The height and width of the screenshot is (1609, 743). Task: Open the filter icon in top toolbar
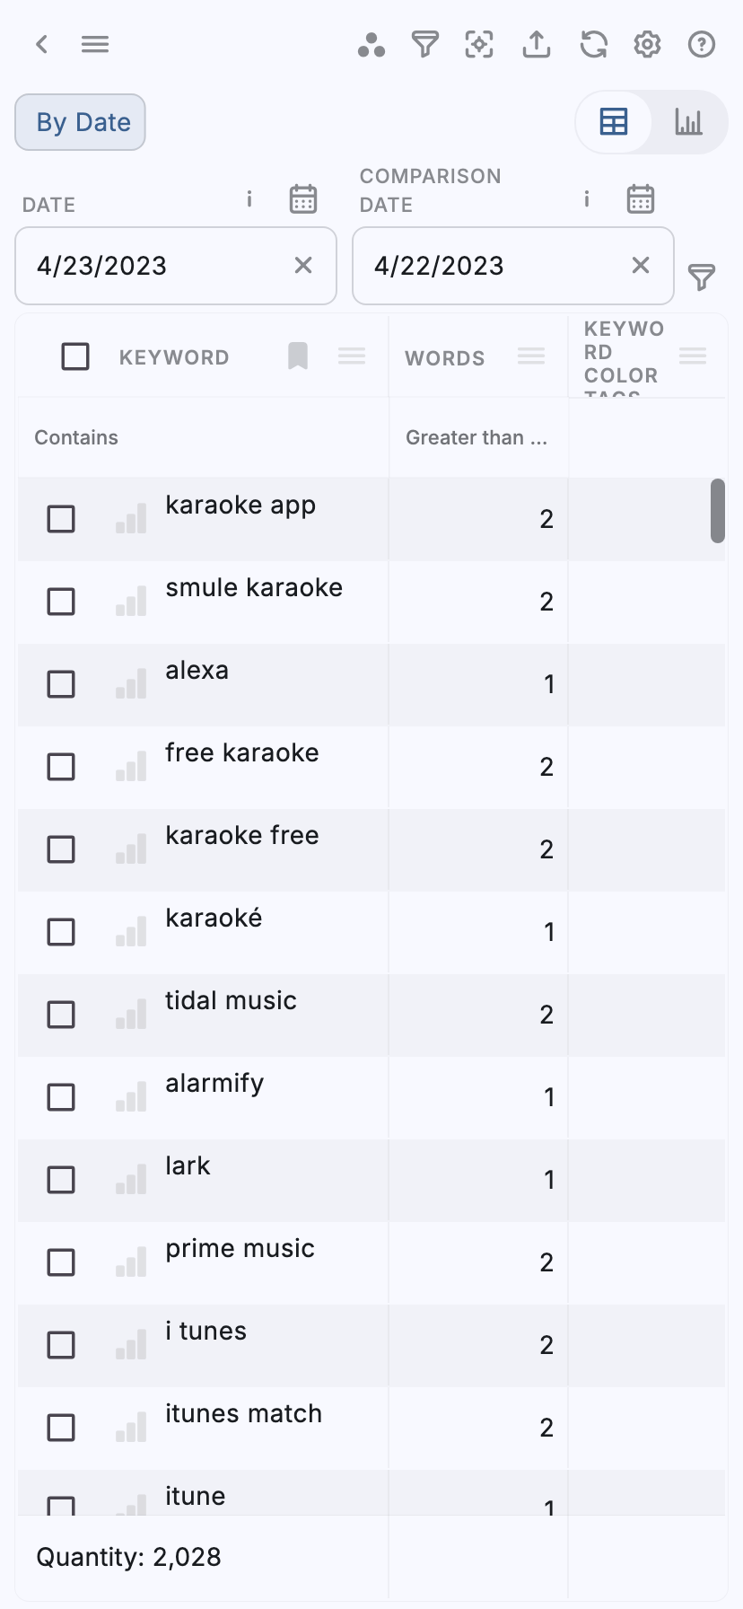[425, 44]
